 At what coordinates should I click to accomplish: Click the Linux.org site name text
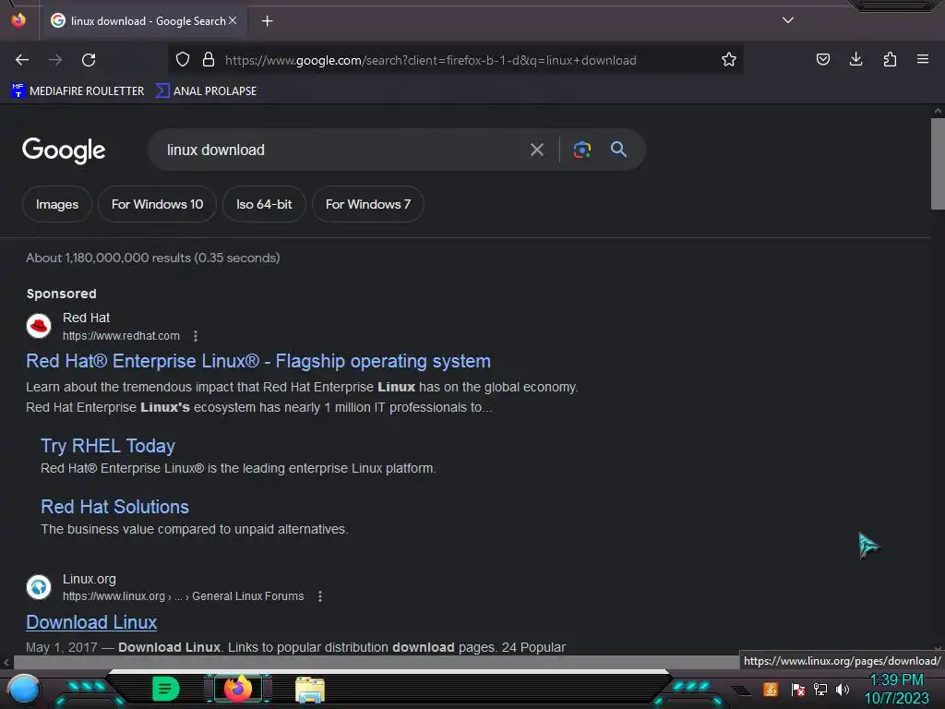[x=90, y=579]
